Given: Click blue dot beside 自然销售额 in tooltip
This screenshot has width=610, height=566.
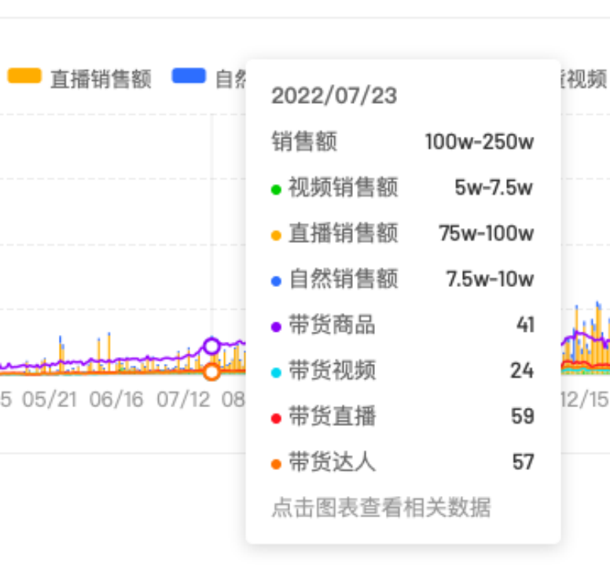Looking at the screenshot, I should click(276, 281).
